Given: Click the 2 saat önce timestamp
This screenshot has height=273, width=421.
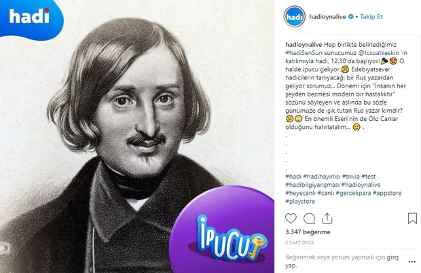Looking at the screenshot, I should click(x=299, y=242).
